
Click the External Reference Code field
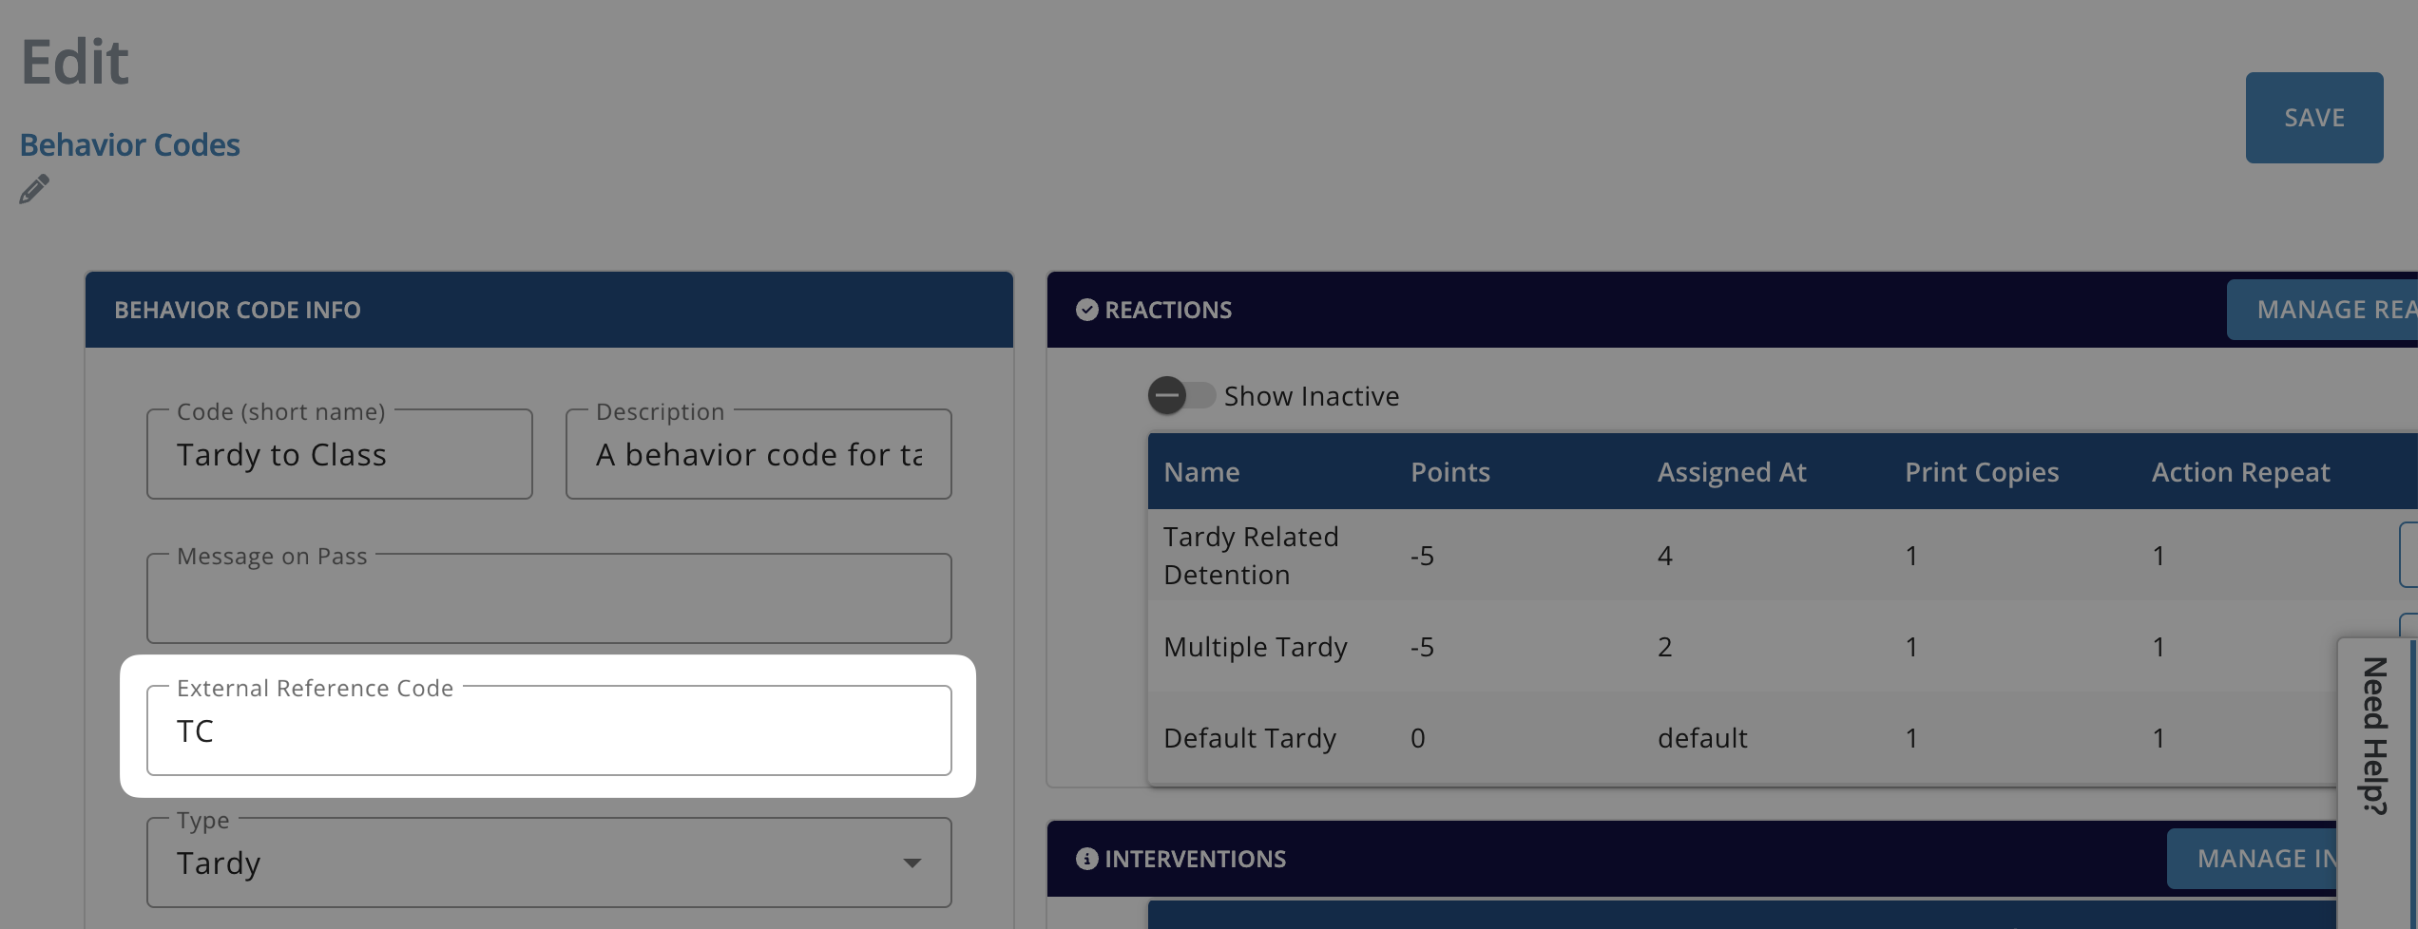click(x=548, y=730)
